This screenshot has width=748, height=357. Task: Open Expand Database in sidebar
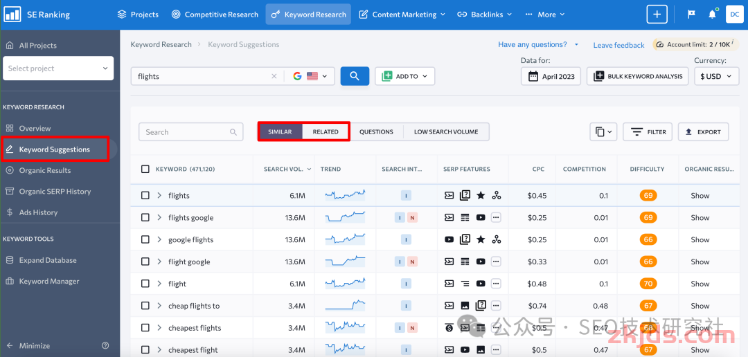click(x=41, y=260)
